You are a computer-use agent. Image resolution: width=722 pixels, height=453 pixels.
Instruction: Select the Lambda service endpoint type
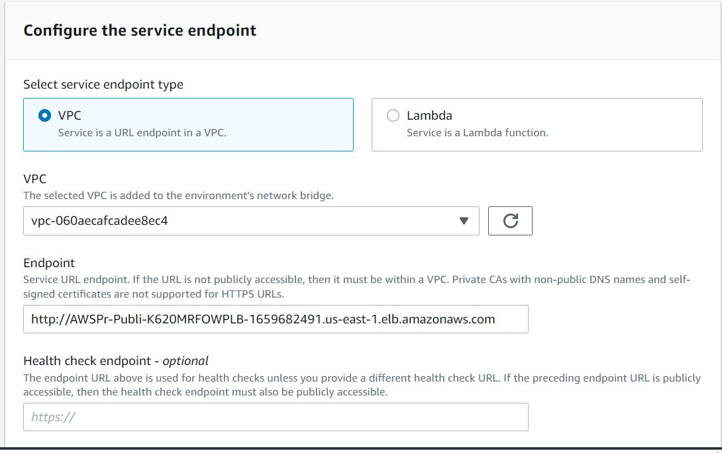point(393,115)
